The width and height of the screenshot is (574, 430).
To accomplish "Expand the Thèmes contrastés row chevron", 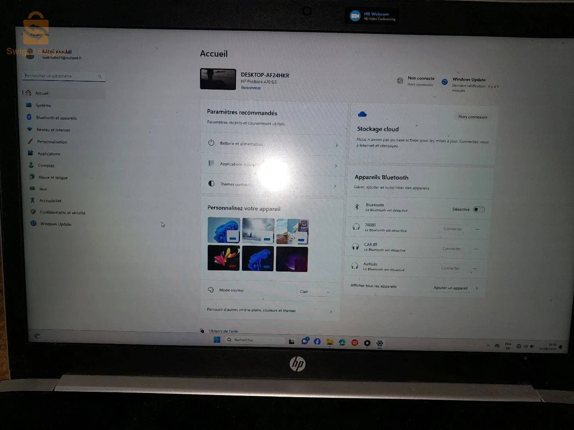I will [x=335, y=186].
